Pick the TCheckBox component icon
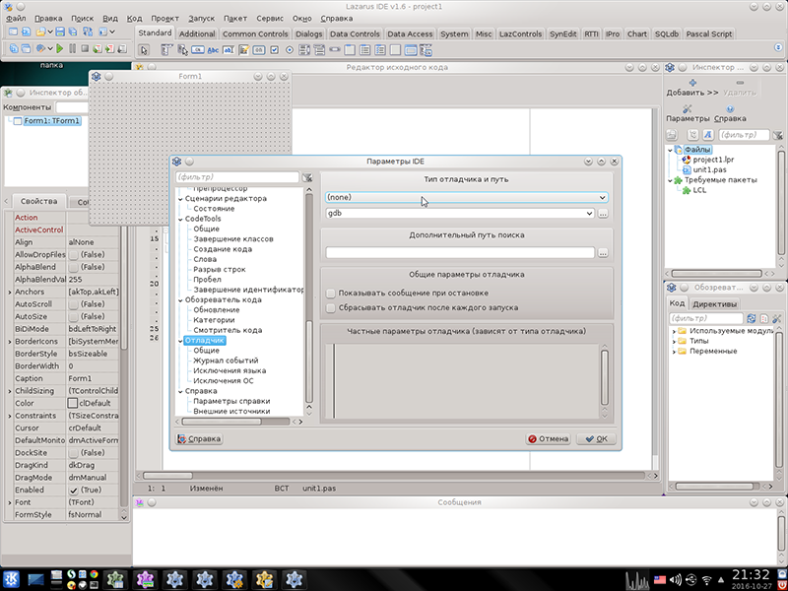 [274, 50]
